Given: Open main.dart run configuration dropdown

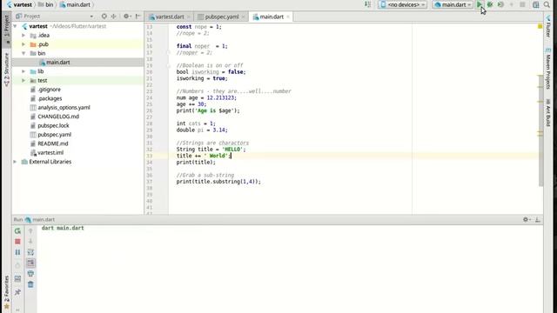Looking at the screenshot, I should click(453, 4).
